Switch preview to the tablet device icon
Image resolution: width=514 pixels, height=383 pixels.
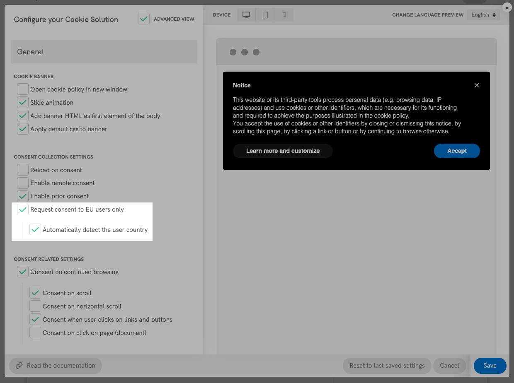(265, 14)
